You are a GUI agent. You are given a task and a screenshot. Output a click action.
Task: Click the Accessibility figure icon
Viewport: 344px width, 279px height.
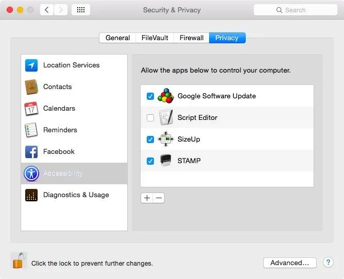tap(31, 173)
